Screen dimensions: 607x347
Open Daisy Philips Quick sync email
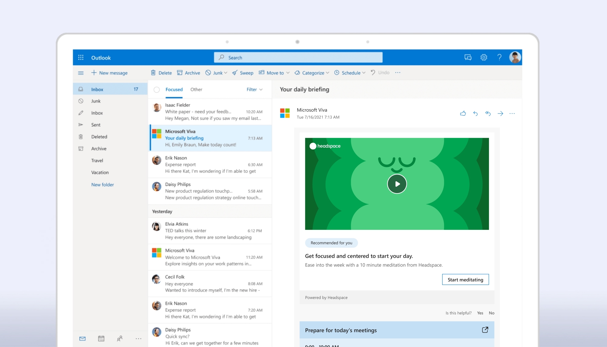210,335
